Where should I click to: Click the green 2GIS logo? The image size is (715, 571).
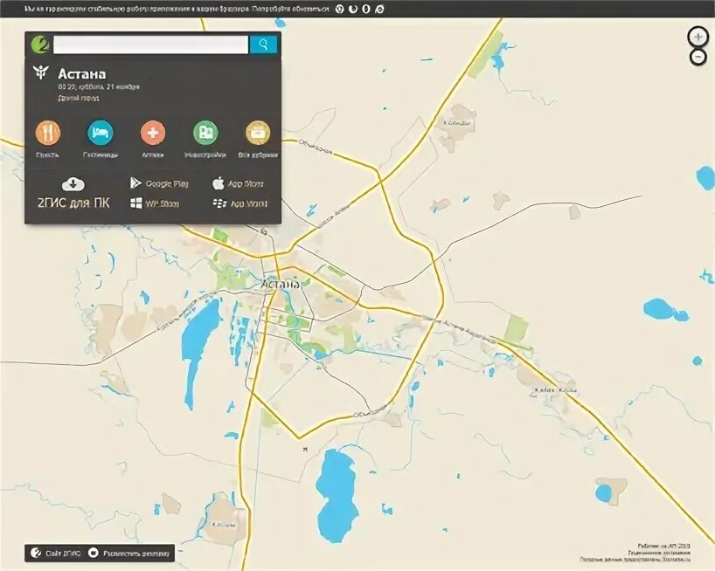click(x=39, y=45)
